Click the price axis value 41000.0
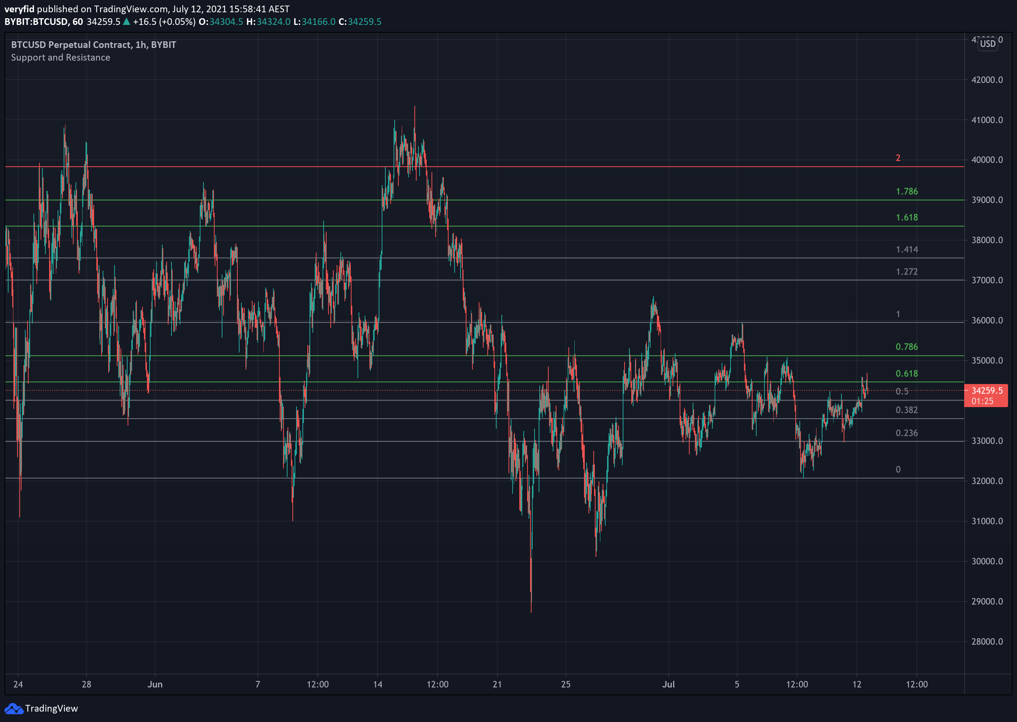Screen dimensions: 1017x722 coord(987,120)
